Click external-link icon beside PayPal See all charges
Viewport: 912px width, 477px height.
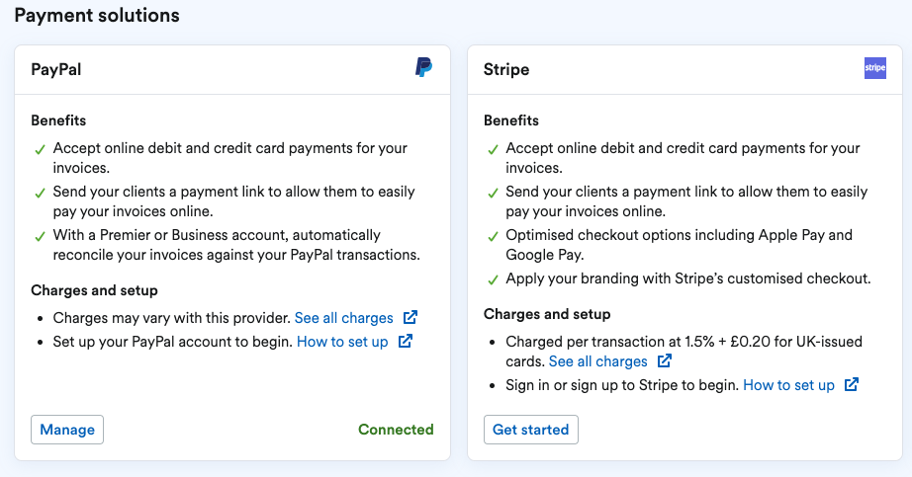tap(410, 317)
